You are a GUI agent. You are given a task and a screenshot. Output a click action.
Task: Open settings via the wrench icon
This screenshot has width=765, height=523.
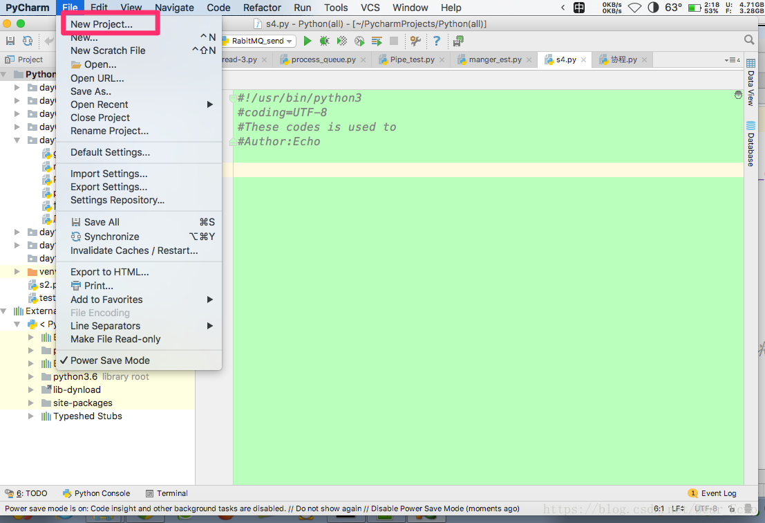tap(415, 41)
